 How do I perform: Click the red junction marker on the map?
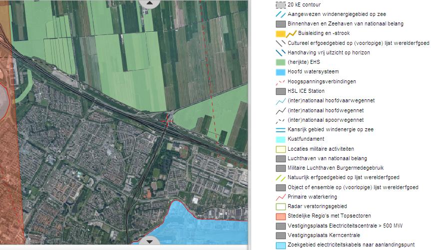[x=167, y=121]
